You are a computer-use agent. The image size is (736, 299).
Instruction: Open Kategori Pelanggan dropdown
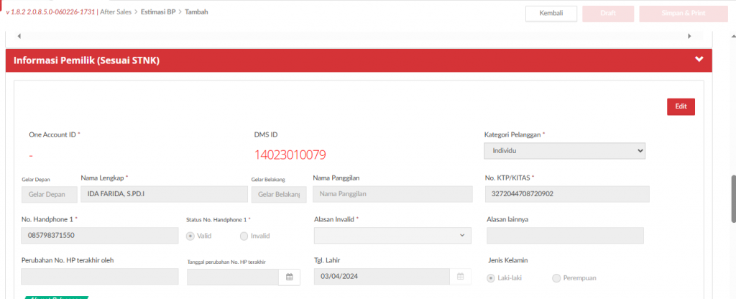(x=564, y=151)
